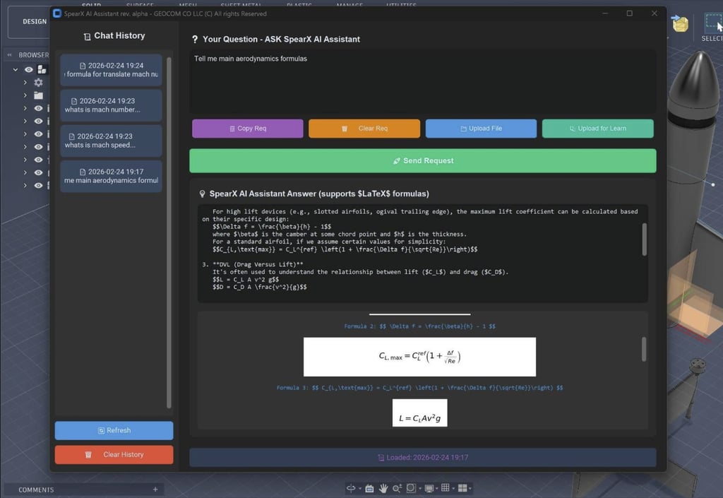Click the Document Settings gear icon in Browser
Viewport: 723px width, 498px height.
pos(38,82)
